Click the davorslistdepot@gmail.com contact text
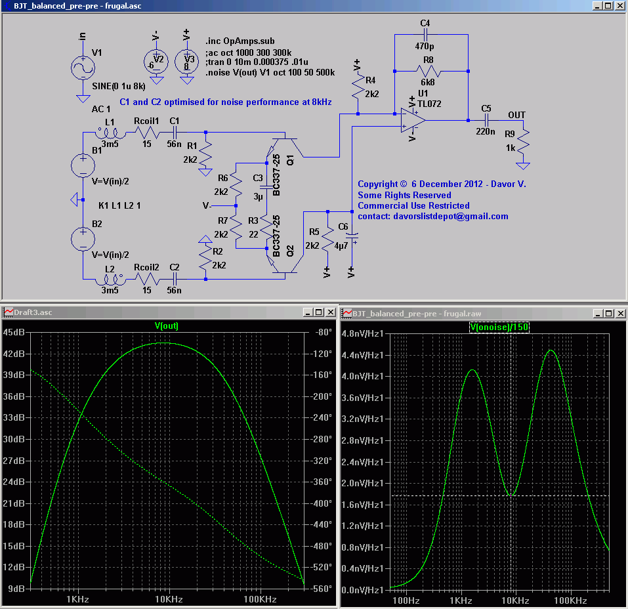The width and height of the screenshot is (628, 609). [450, 216]
